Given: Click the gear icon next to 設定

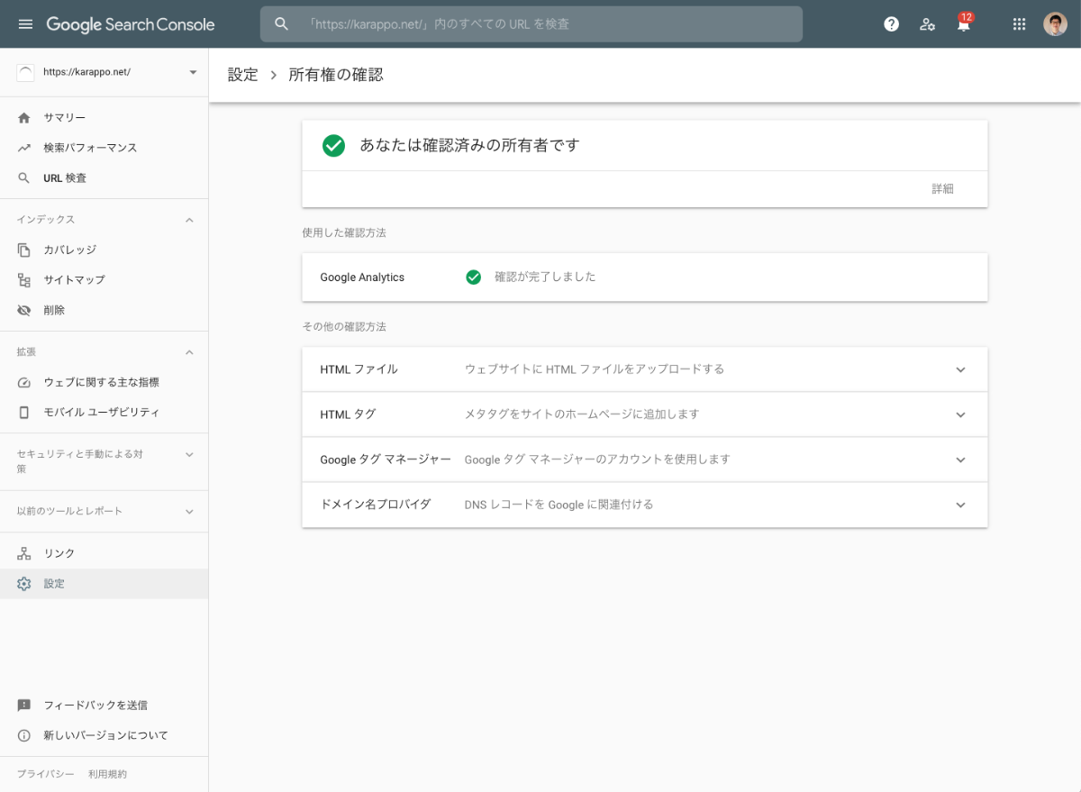Looking at the screenshot, I should tap(24, 584).
